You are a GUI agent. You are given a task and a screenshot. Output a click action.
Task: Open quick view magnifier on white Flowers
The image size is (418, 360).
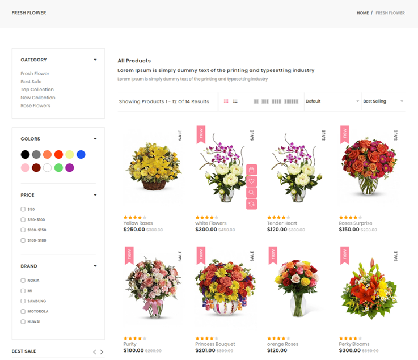click(x=251, y=193)
